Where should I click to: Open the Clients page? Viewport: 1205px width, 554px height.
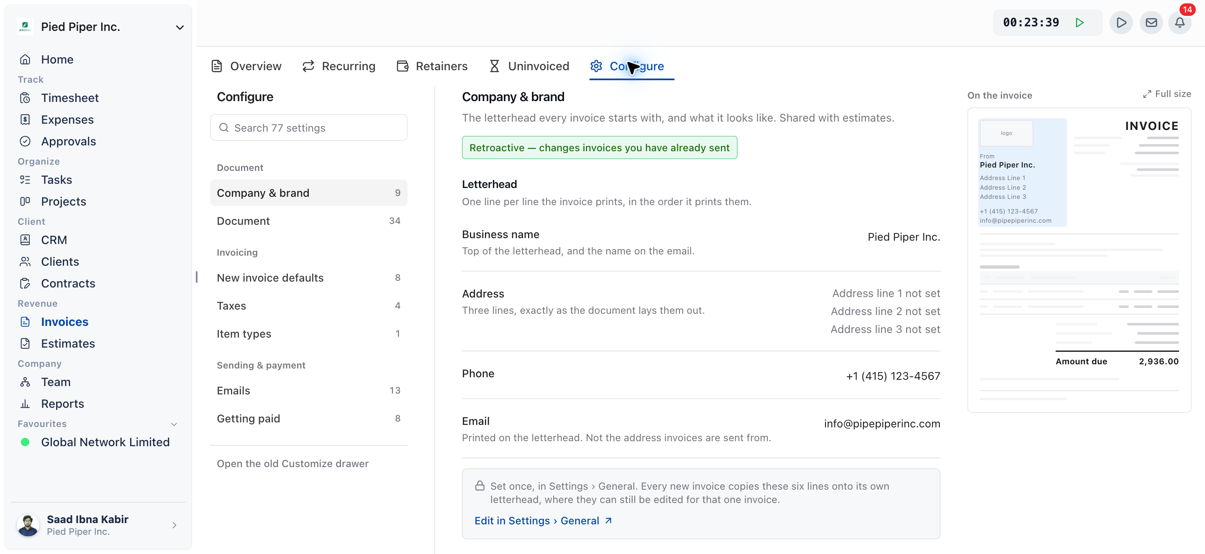pos(60,262)
